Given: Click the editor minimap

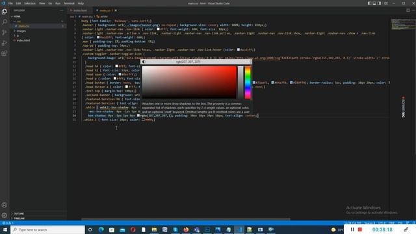Looking at the screenshot, I should (x=403, y=24).
